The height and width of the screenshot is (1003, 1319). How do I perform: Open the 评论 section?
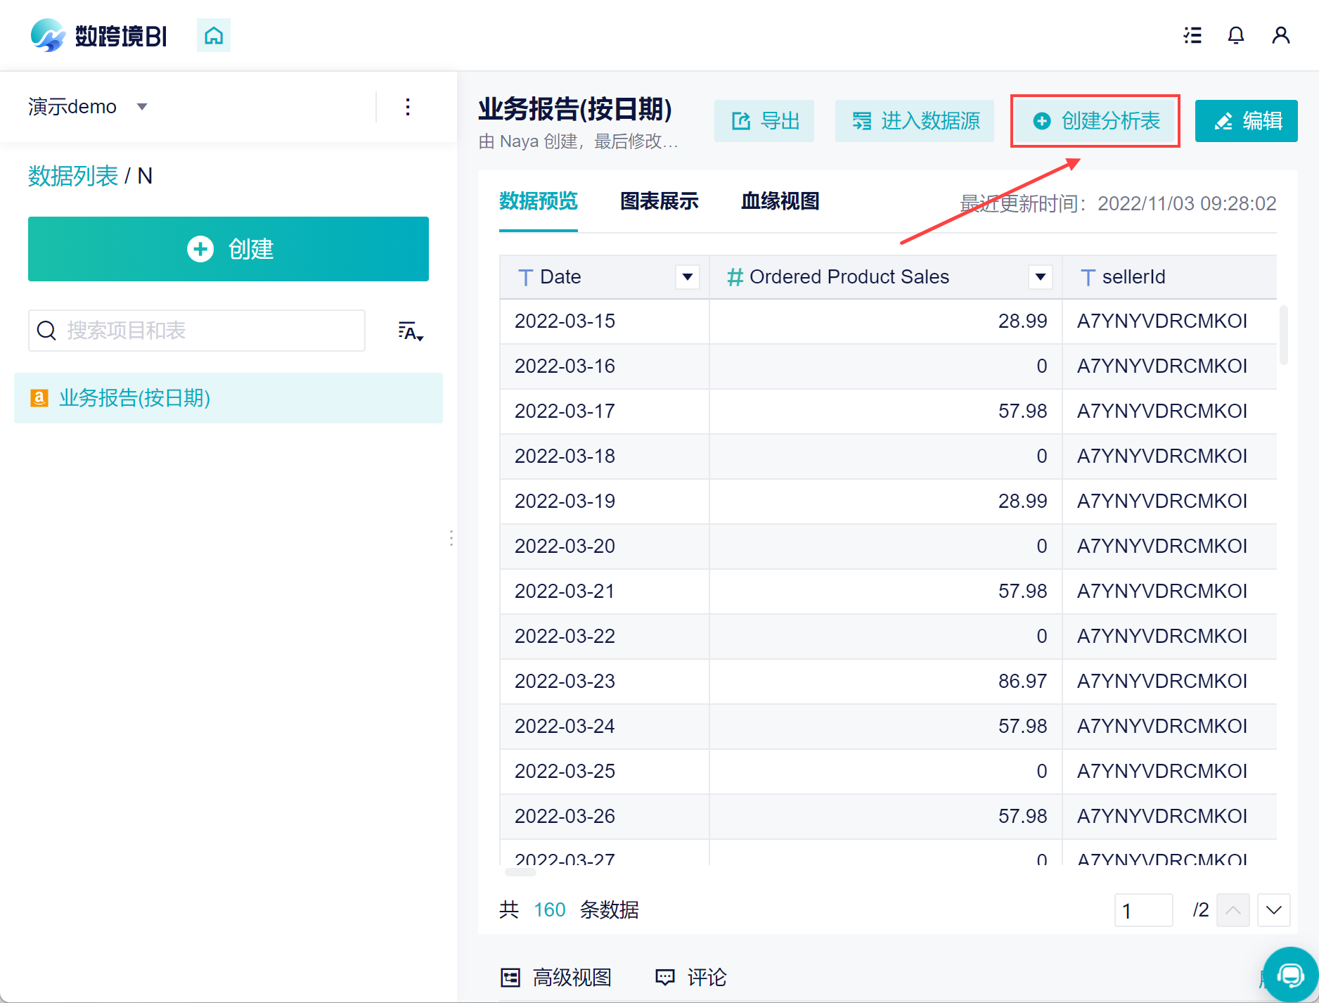(691, 978)
